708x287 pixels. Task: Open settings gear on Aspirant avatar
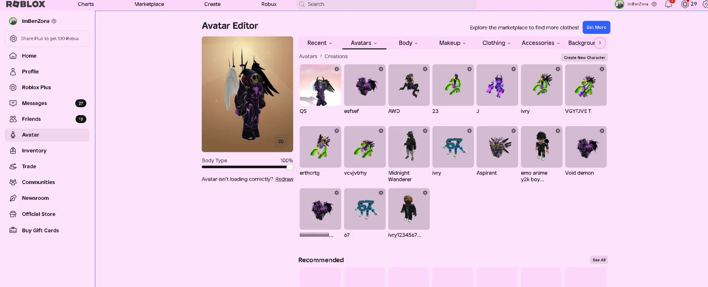pyautogui.click(x=513, y=131)
